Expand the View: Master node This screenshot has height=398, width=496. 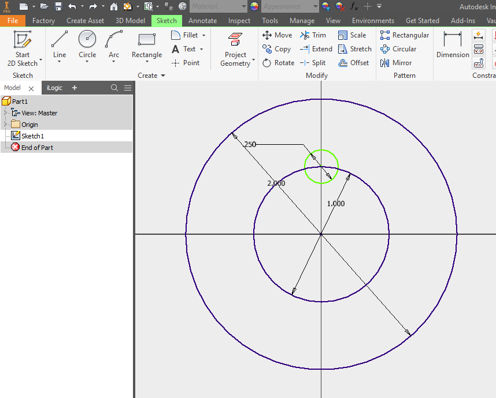pyautogui.click(x=5, y=112)
